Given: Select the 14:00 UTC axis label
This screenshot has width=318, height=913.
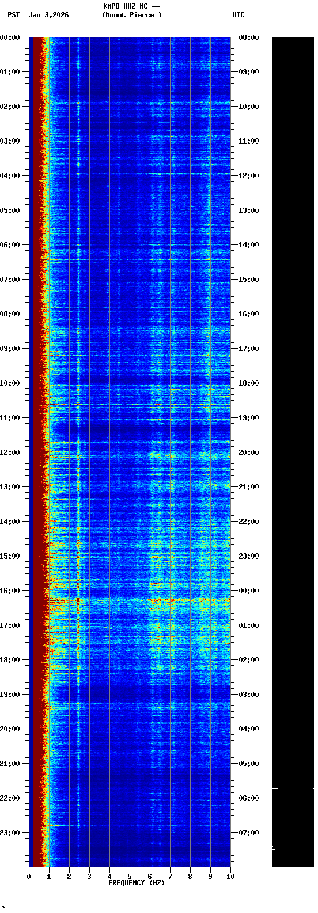Looking at the screenshot, I should point(249,245).
